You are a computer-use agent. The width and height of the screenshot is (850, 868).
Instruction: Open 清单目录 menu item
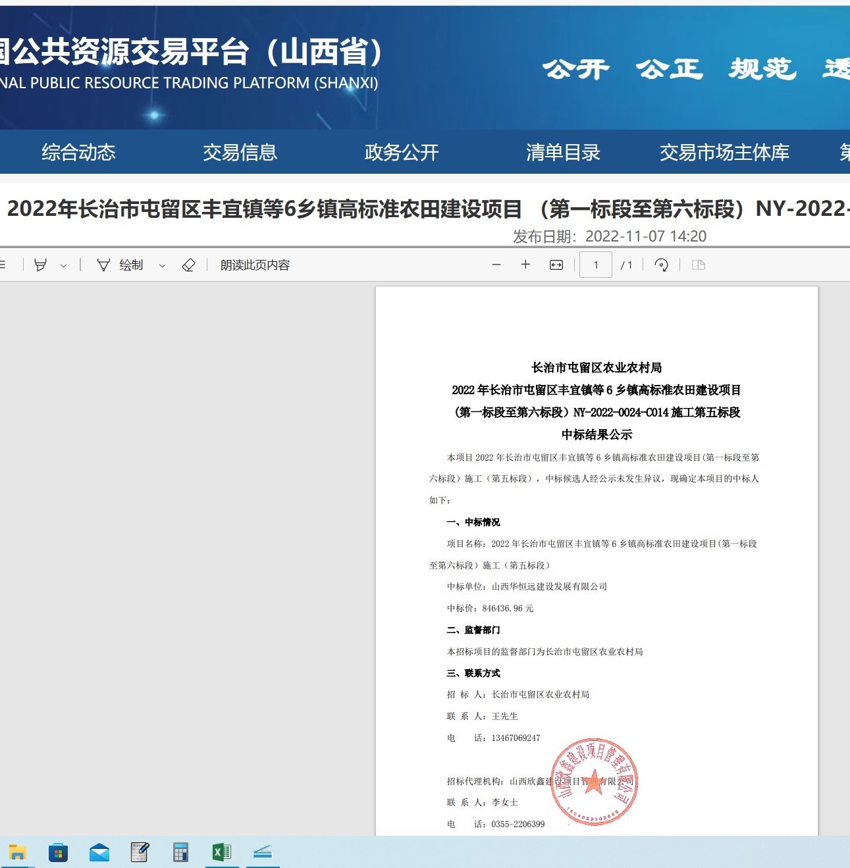coord(563,153)
